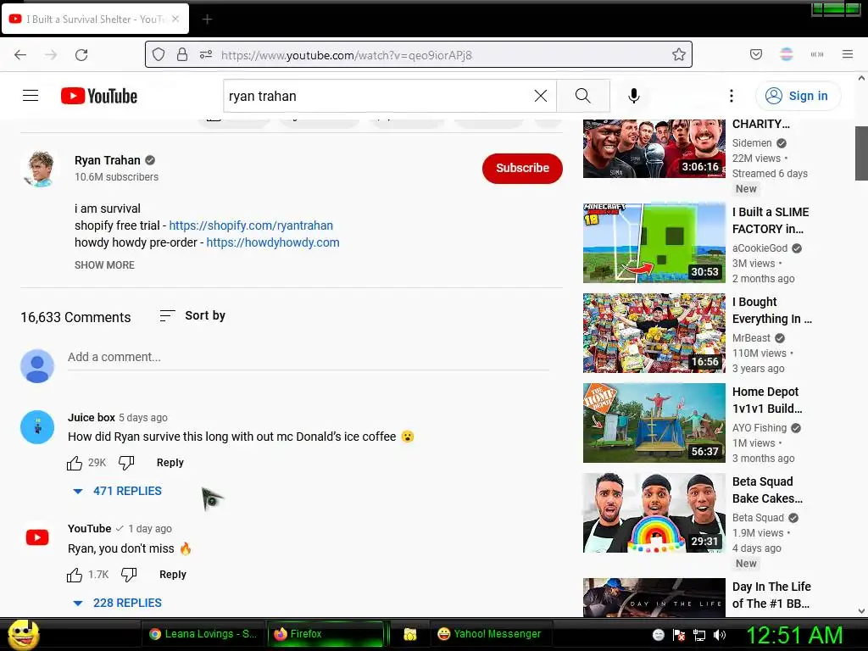The width and height of the screenshot is (868, 651).
Task: Dislike Juice box's comment
Action: click(x=126, y=463)
